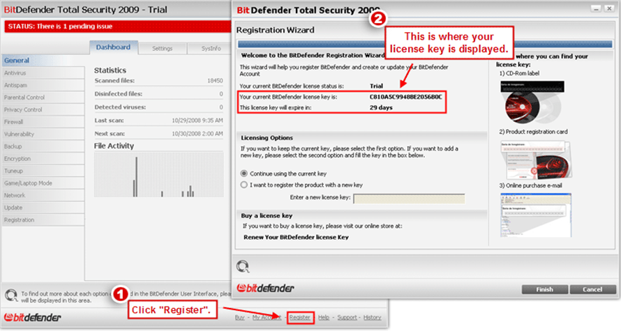Open Antispam section in sidebar
The width and height of the screenshot is (621, 331).
(43, 85)
